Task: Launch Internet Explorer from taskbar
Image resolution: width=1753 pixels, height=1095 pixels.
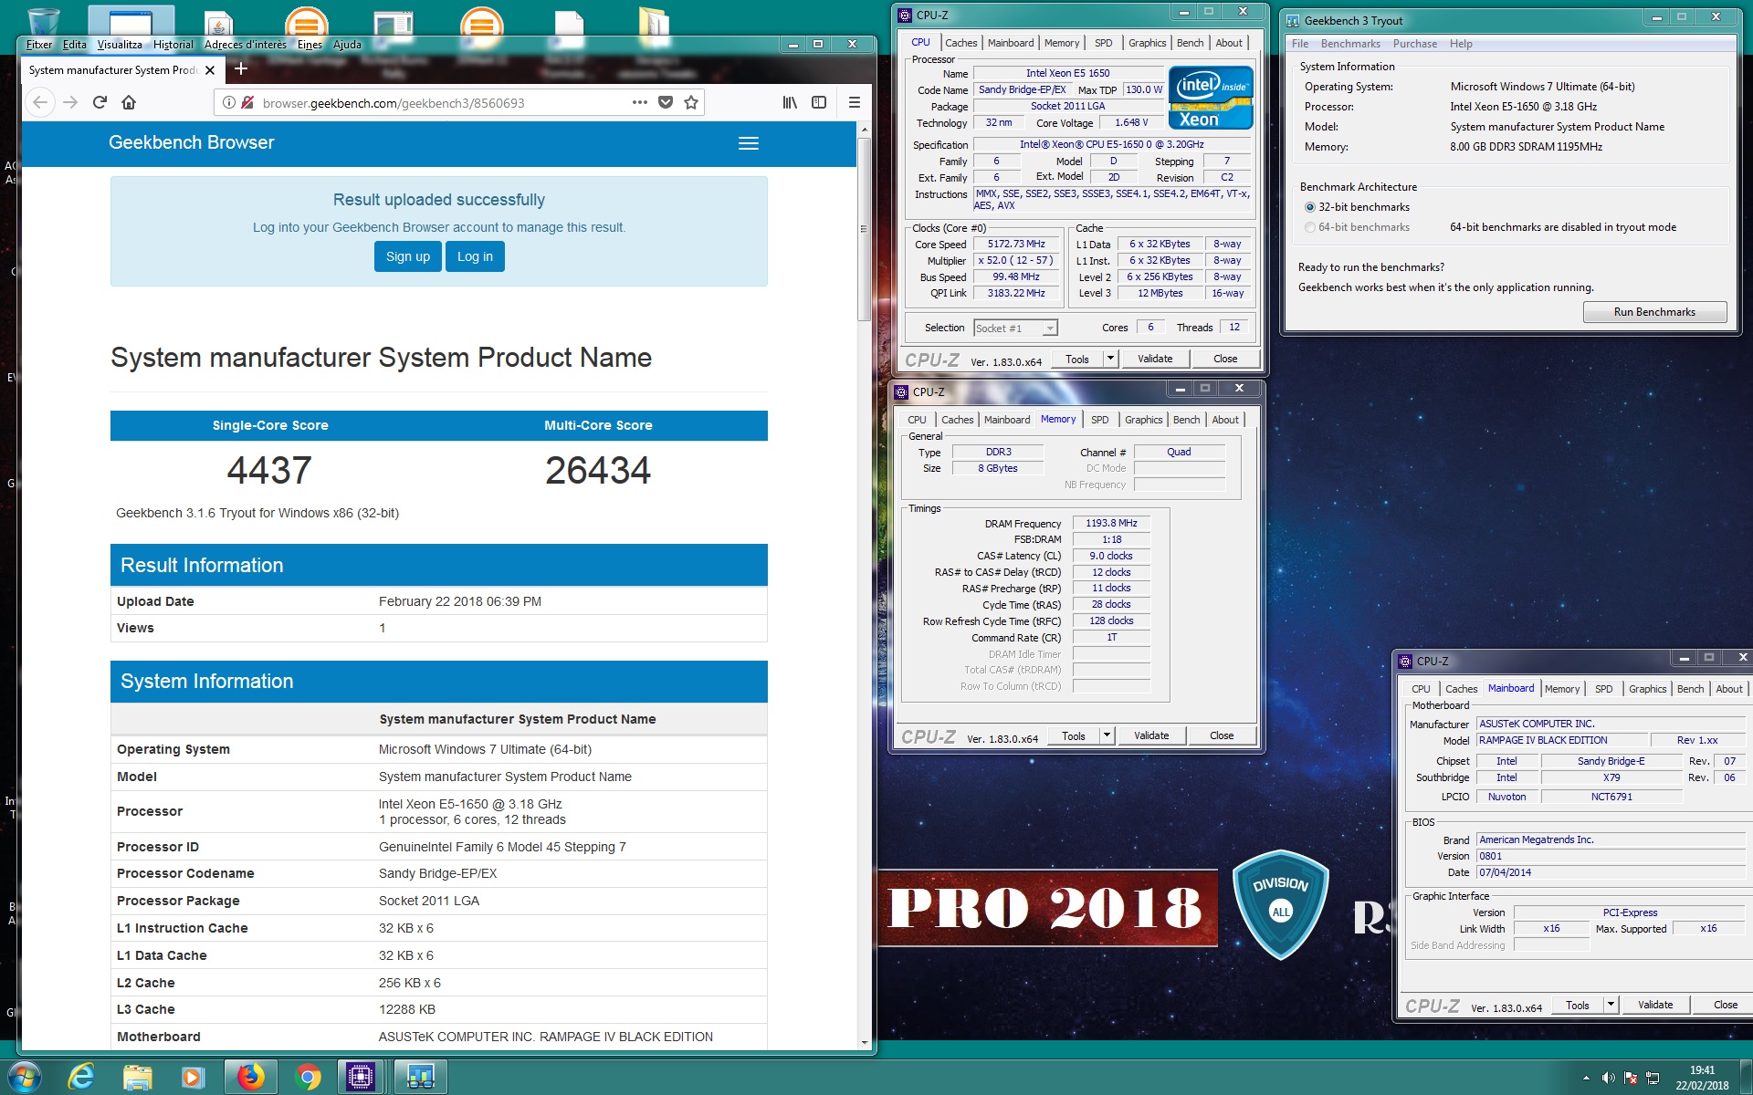Action: [x=81, y=1077]
